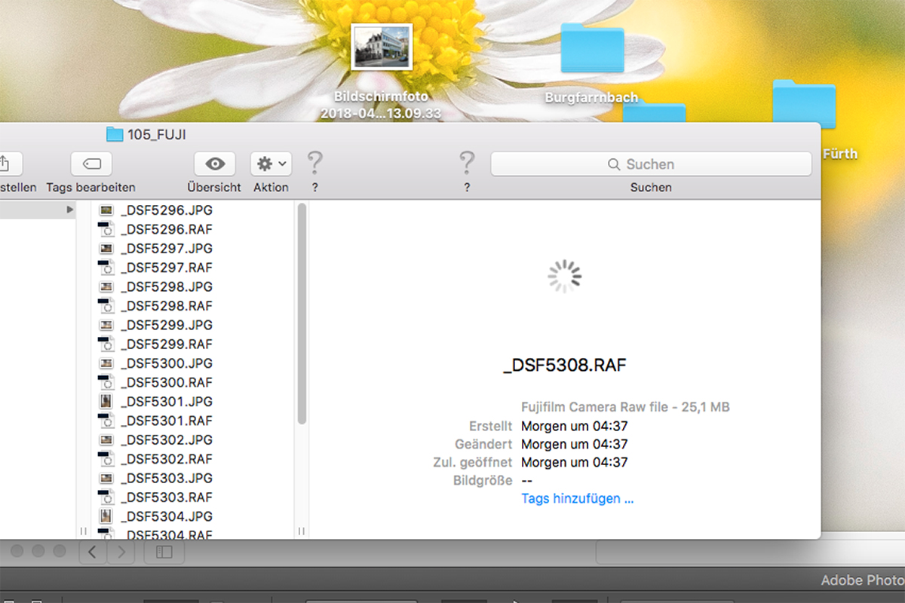
Task: Click the question mark item next to Aktion
Action: click(x=315, y=162)
